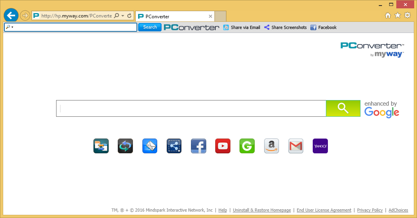Click the AdChoices footer link
The height and width of the screenshot is (218, 417).
398,210
